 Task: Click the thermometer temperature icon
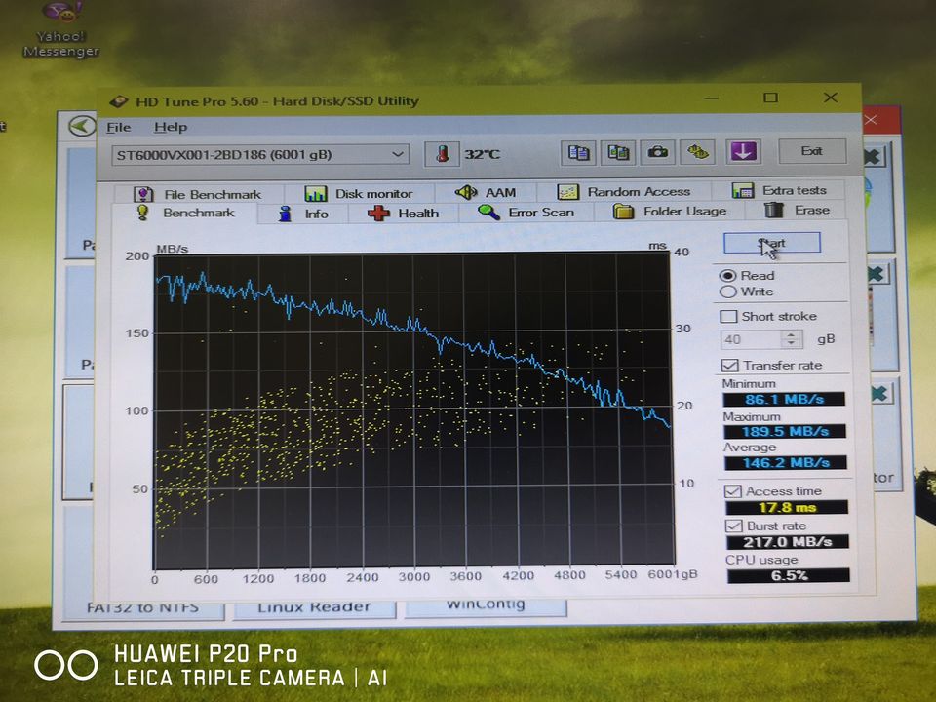tap(442, 154)
